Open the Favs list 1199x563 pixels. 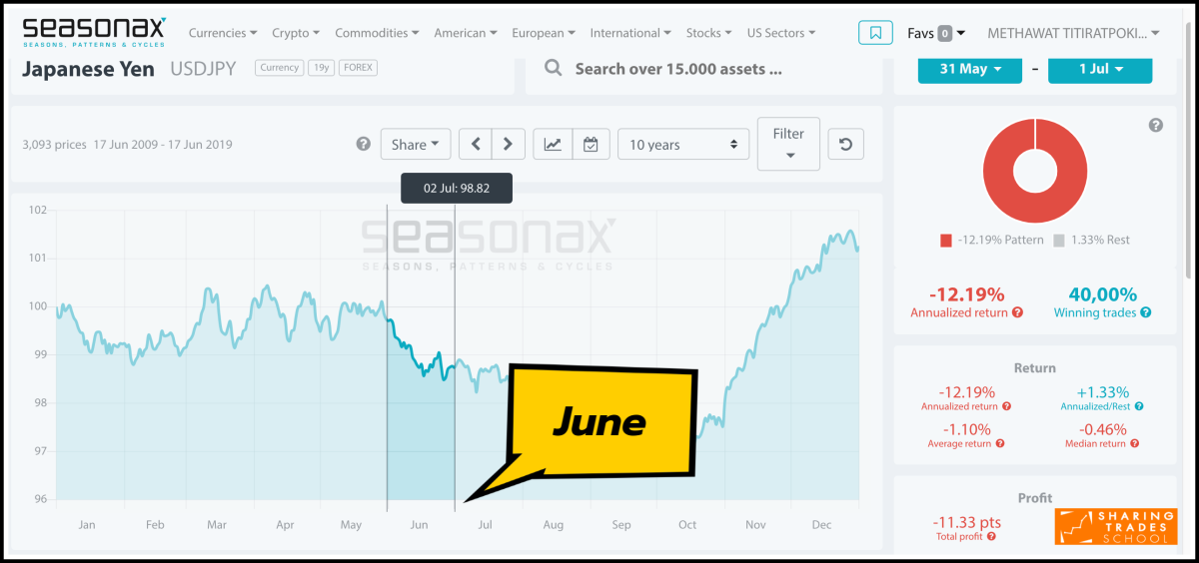[x=936, y=33]
